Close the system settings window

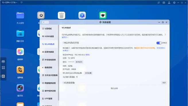coord(166,22)
